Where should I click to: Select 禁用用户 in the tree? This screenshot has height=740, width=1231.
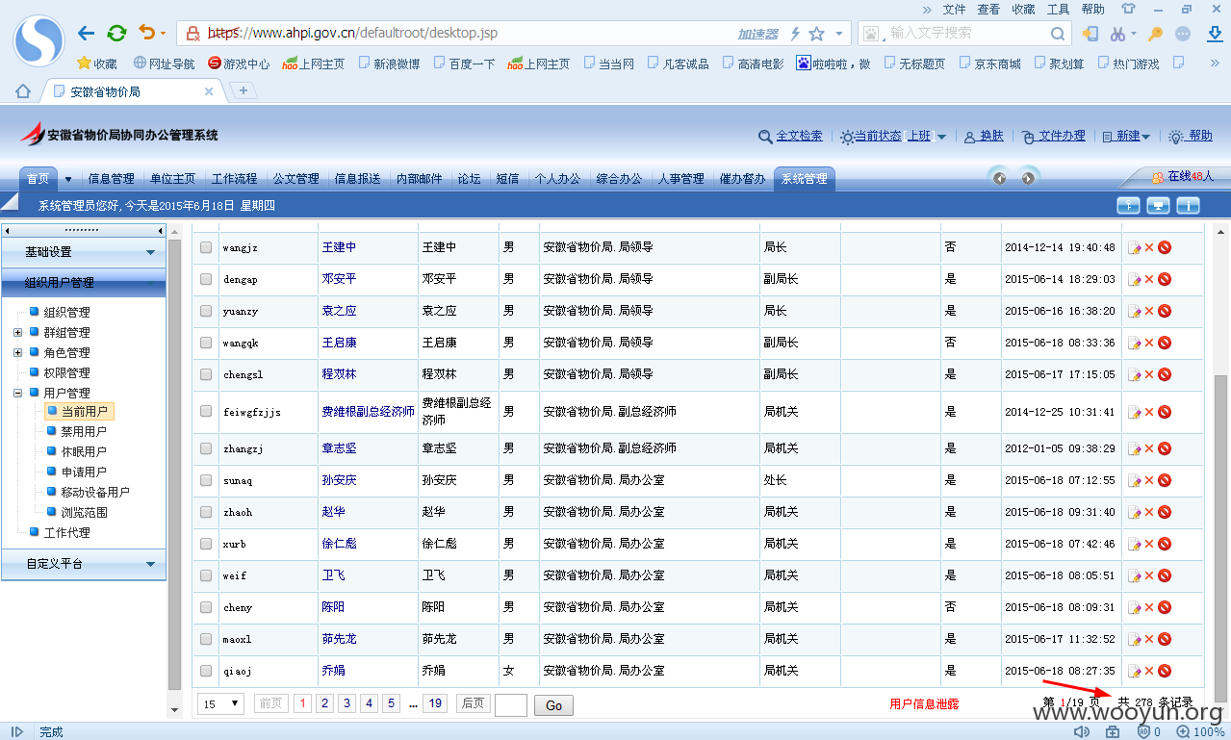tap(84, 431)
